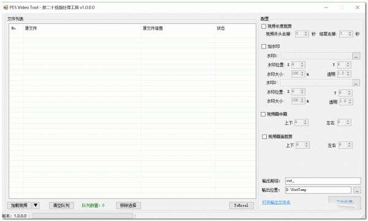Image resolution: width=368 pixels, height=221 pixels.
Task: Click the 输出位置 path field D:\OutTemp
Action: [x=318, y=190]
